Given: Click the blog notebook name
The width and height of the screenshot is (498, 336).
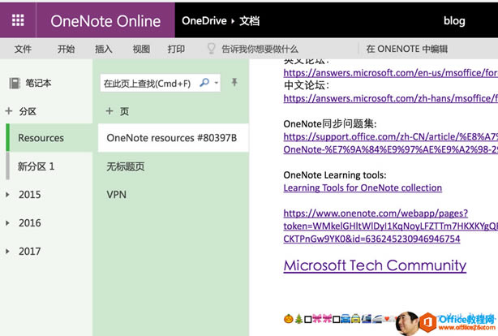Looking at the screenshot, I should [x=454, y=21].
